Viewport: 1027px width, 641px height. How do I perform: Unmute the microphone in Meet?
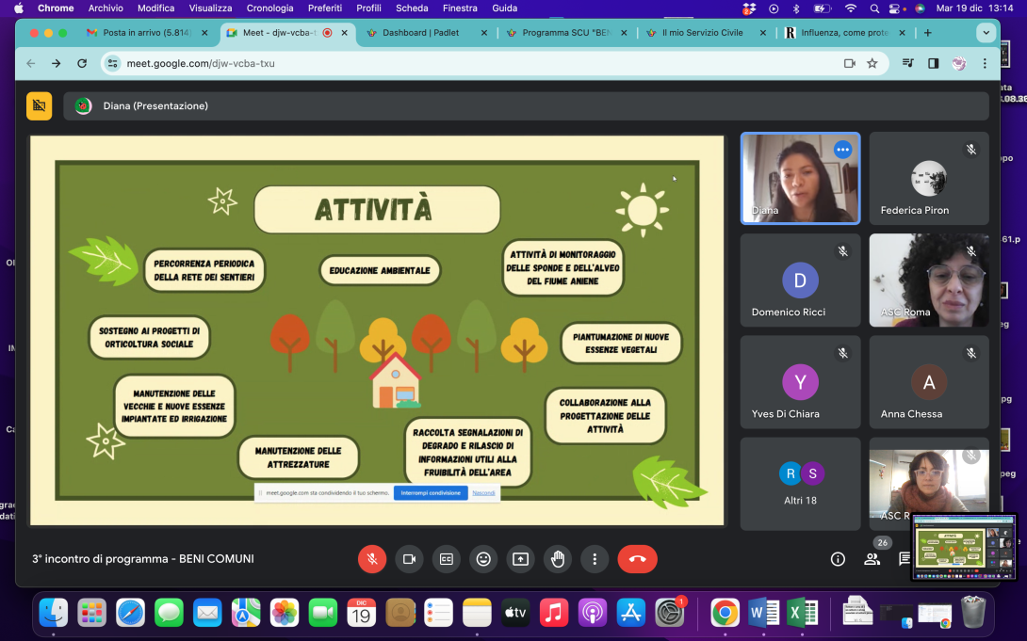point(372,559)
